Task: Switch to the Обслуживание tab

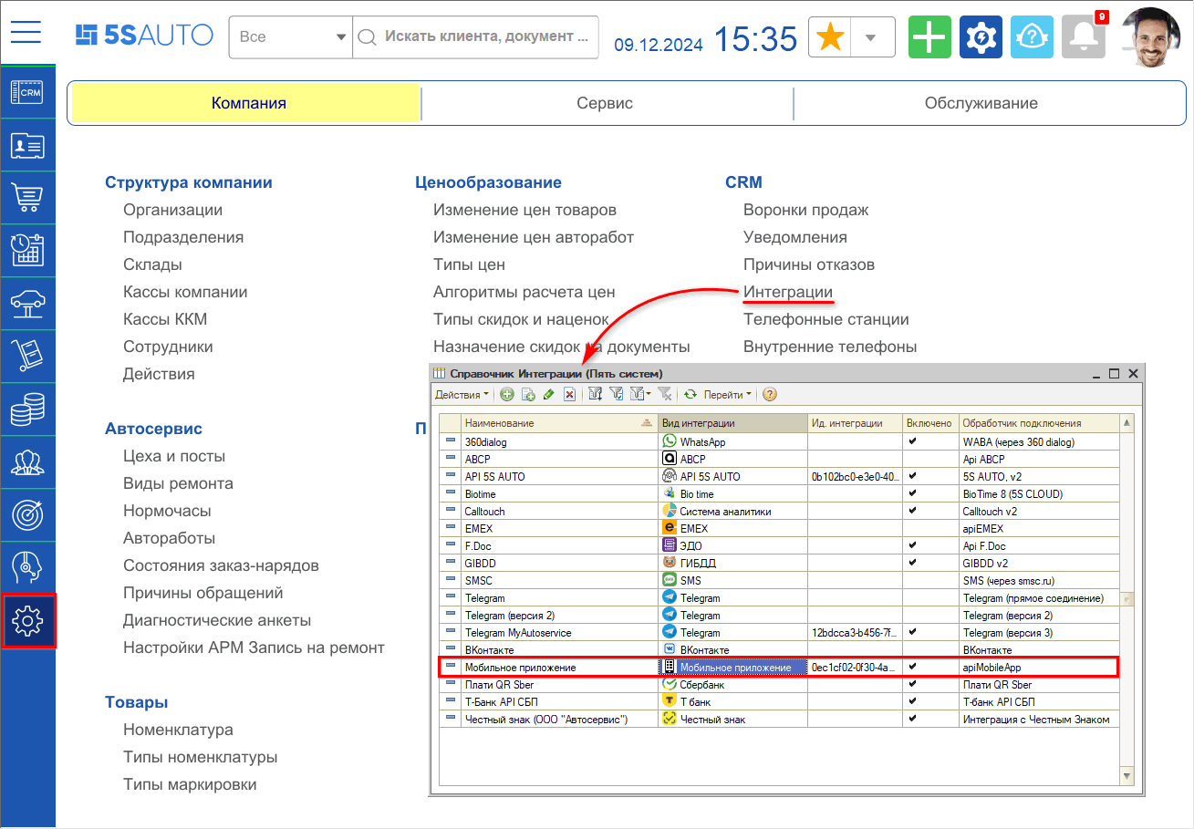Action: click(981, 103)
